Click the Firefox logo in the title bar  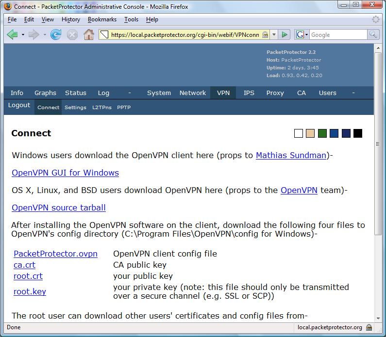pos(8,6)
